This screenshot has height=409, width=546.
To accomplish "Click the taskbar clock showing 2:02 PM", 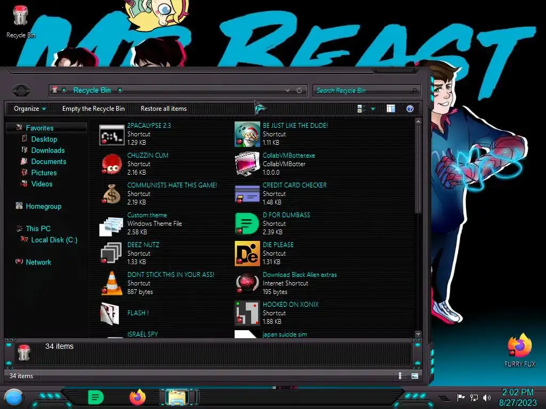I will point(518,392).
